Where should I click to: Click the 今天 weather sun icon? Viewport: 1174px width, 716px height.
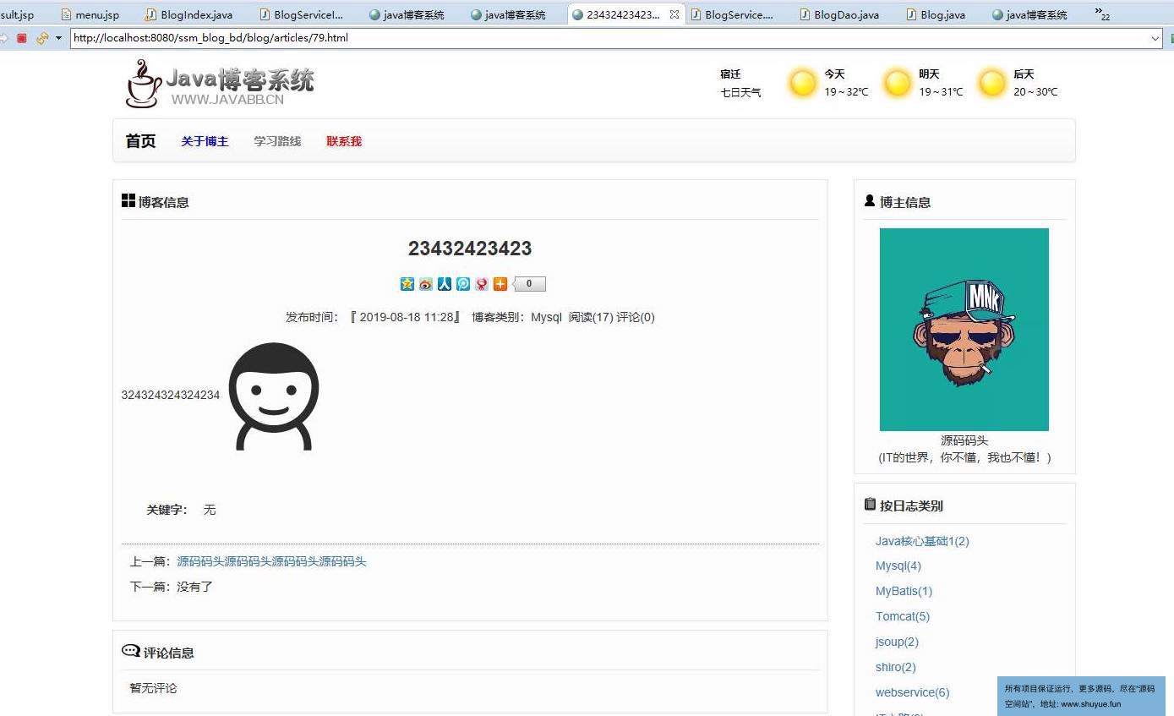802,83
